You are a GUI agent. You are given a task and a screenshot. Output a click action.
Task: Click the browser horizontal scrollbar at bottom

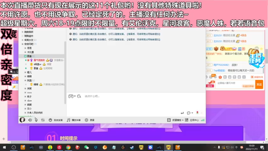tap(128, 142)
